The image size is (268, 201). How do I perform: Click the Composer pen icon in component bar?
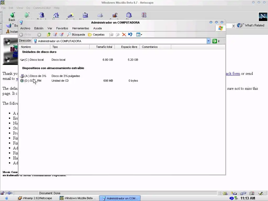pyautogui.click(x=261, y=193)
